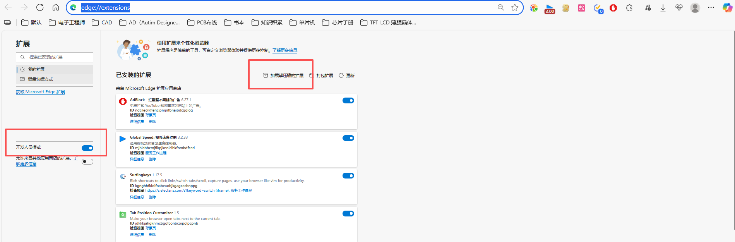Open the 电子工程师 bookmarks folder
This screenshot has width=735, height=242.
(x=67, y=22)
